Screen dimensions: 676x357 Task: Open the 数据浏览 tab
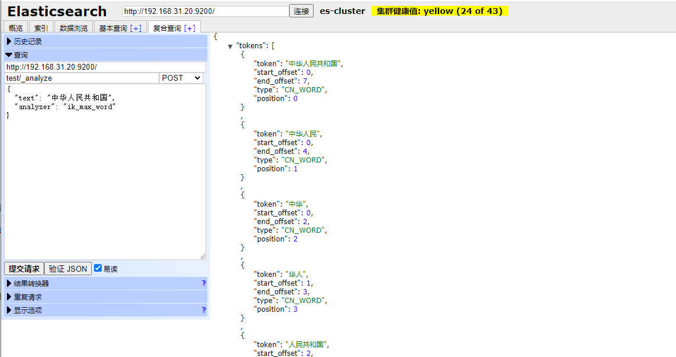point(74,28)
